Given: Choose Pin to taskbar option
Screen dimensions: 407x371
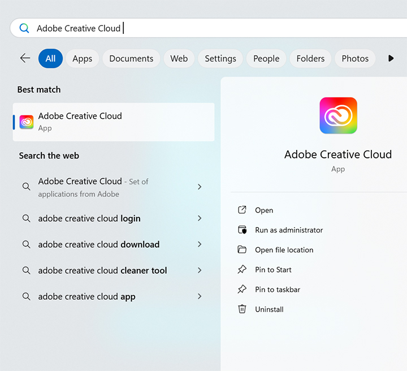Looking at the screenshot, I should coord(277,290).
